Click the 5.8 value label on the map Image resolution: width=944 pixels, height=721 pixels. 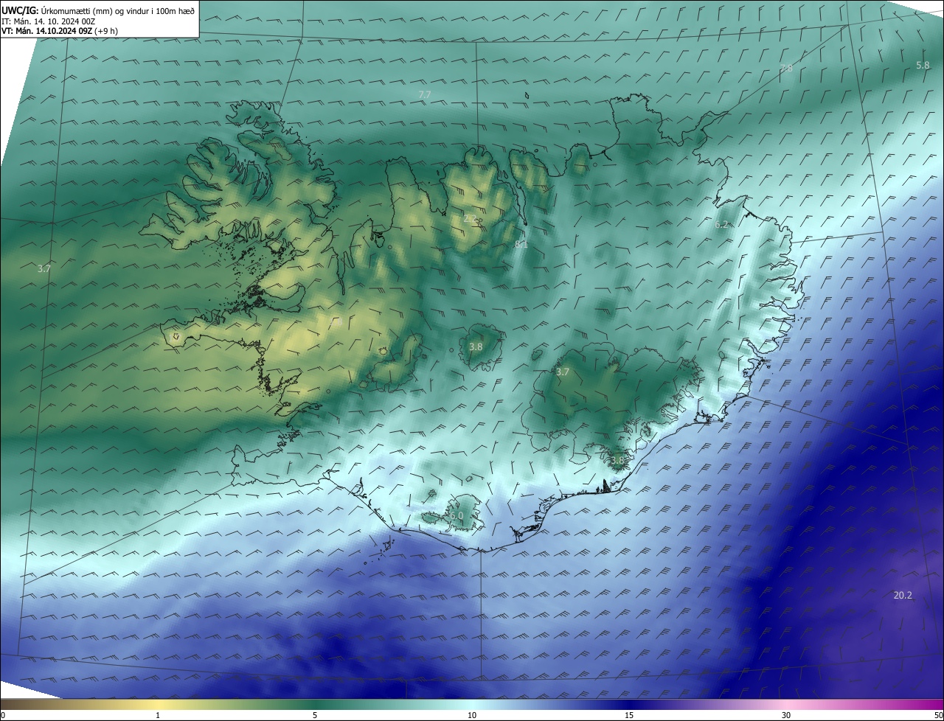tap(923, 65)
